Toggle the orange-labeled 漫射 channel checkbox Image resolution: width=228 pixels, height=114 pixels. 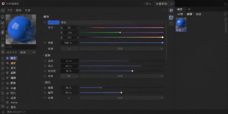[x=7, y=63]
